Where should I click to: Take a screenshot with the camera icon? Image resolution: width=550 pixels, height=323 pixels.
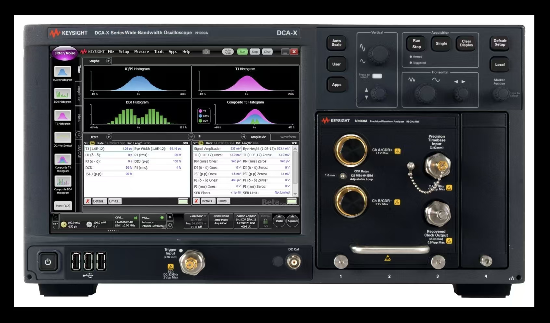point(206,52)
